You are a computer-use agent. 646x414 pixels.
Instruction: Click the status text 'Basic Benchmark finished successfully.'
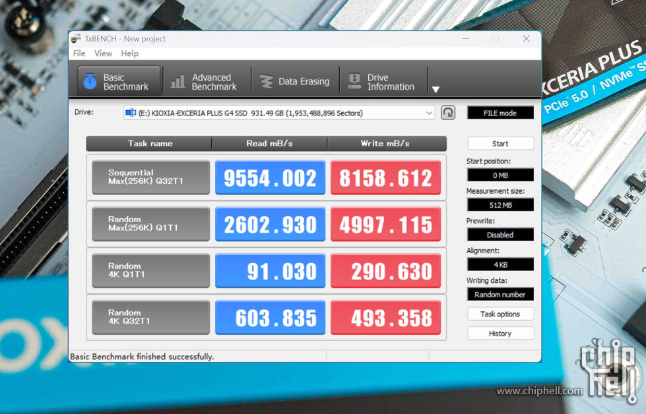coord(142,357)
